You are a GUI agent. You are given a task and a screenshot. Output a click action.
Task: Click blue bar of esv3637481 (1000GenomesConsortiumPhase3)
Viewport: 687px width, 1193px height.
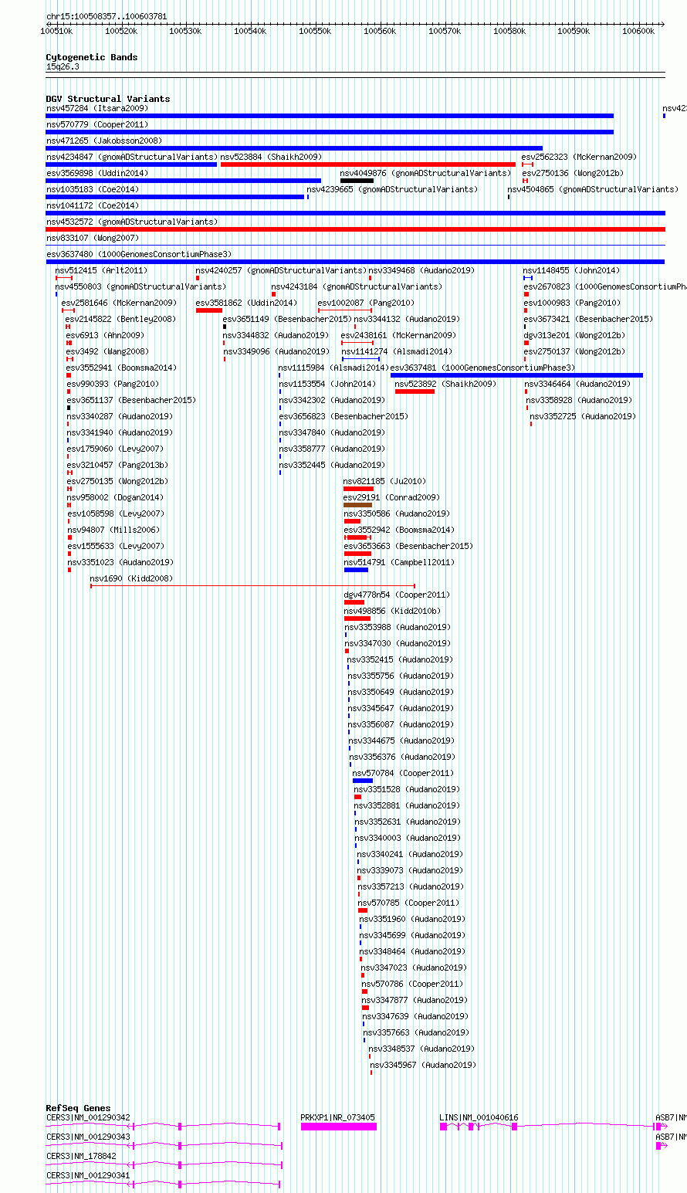(x=516, y=375)
